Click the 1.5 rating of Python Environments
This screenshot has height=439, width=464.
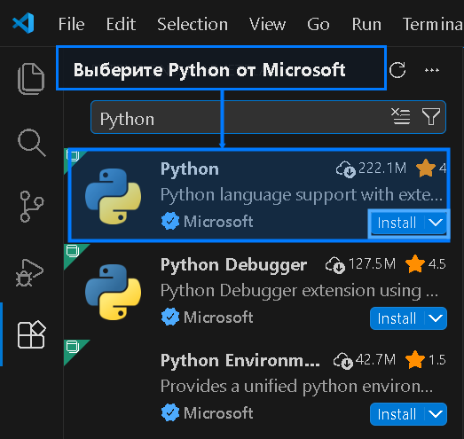437,360
